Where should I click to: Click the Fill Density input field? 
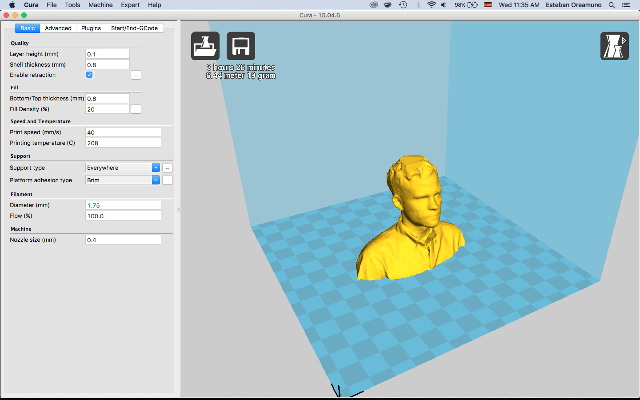[x=108, y=109]
